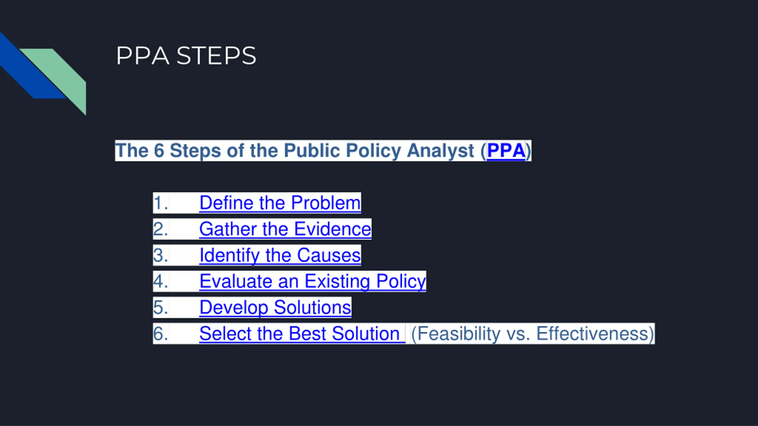
Task: Open the Define the Problem link
Action: tap(280, 203)
